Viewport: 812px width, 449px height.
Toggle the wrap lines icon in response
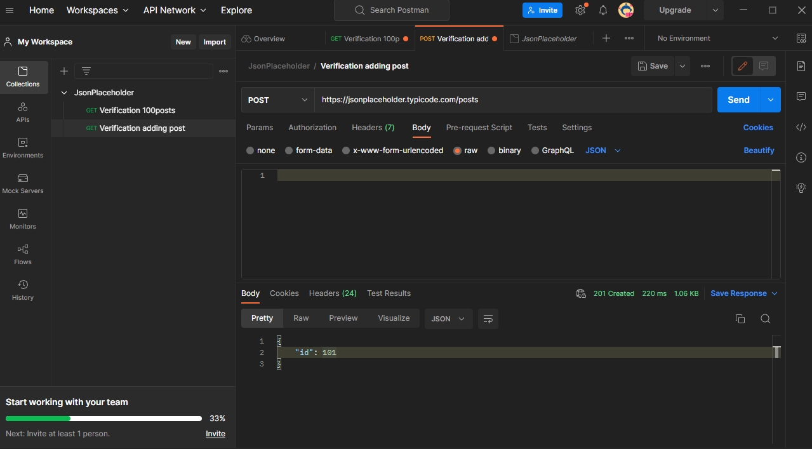[x=488, y=319]
